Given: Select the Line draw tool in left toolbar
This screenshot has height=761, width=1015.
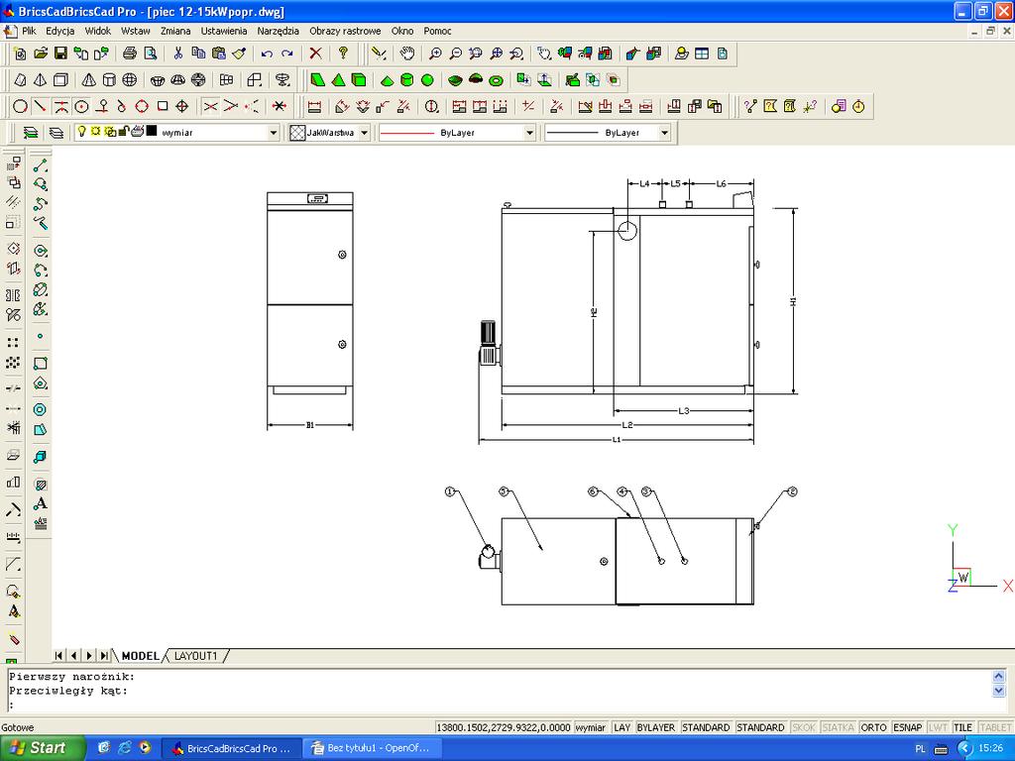Looking at the screenshot, I should 40,165.
